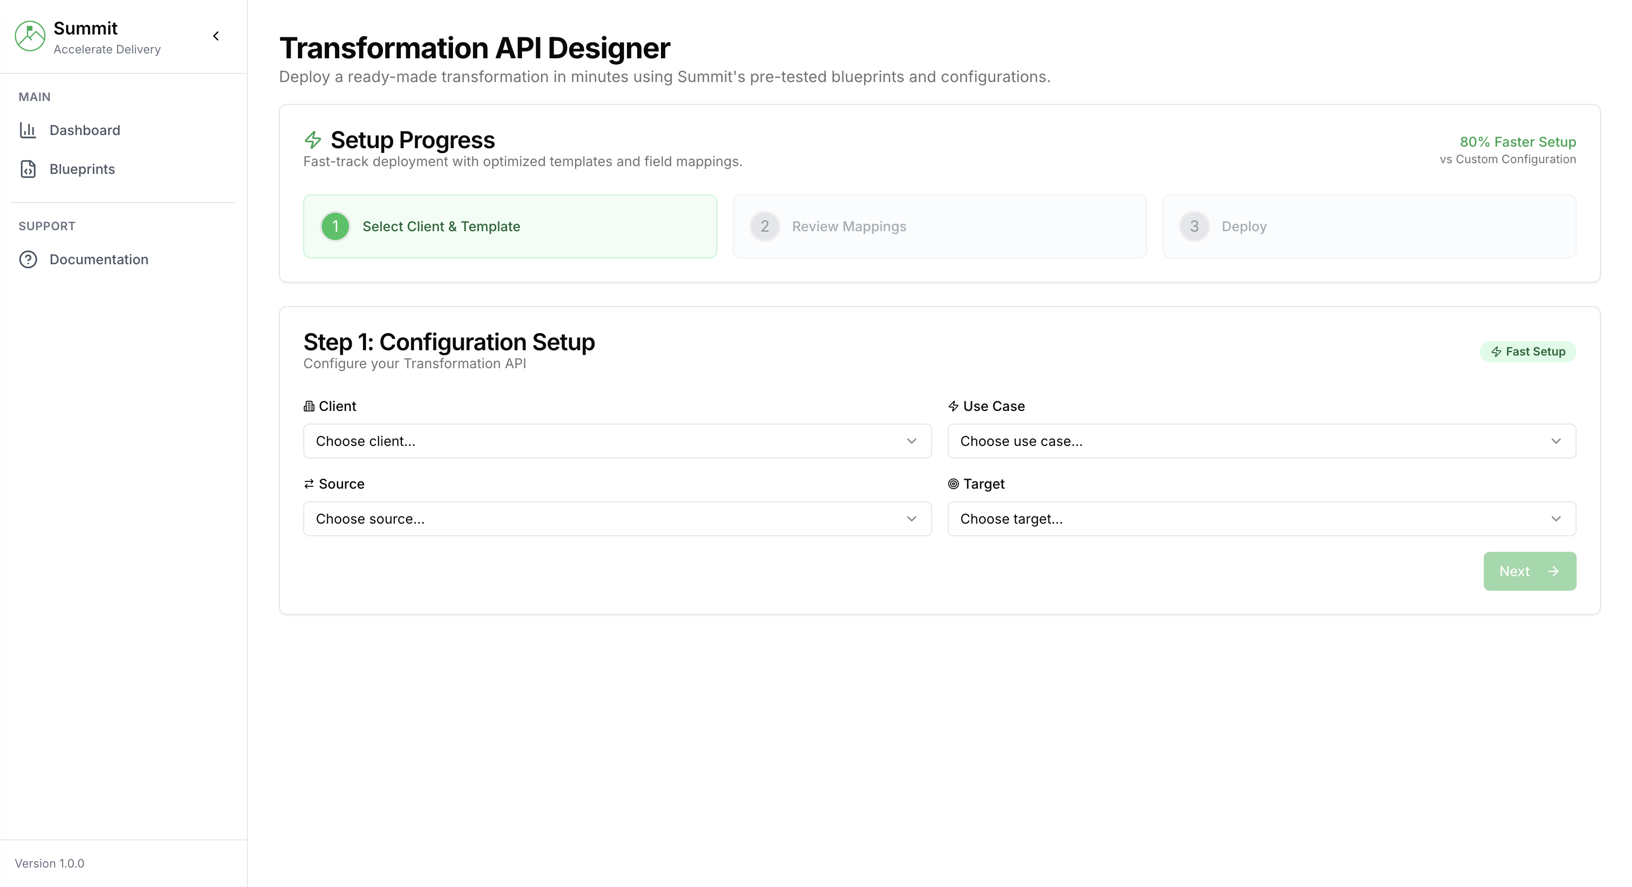
Task: Expand the Choose target dropdown
Action: 1261,519
